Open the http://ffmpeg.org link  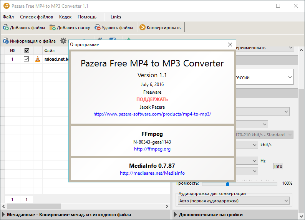[x=152, y=149]
